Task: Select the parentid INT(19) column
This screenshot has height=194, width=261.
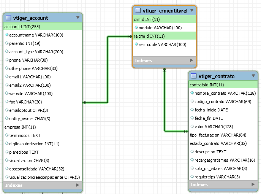Action: tap(43, 43)
